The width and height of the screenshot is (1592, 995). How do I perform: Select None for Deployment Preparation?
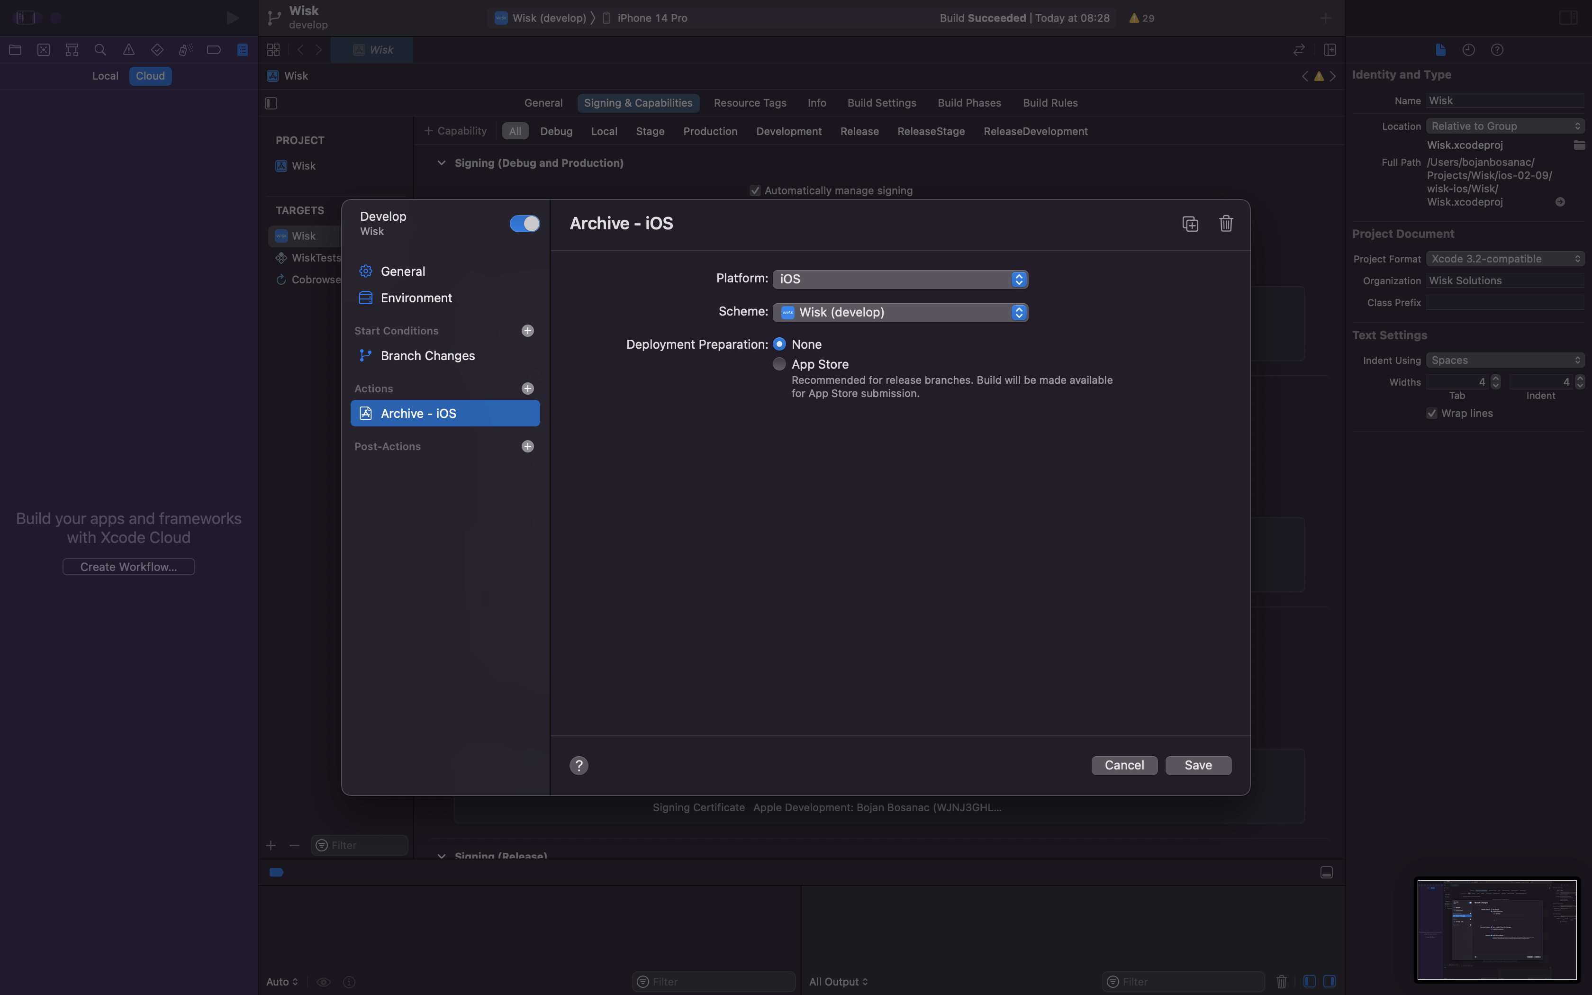[779, 344]
